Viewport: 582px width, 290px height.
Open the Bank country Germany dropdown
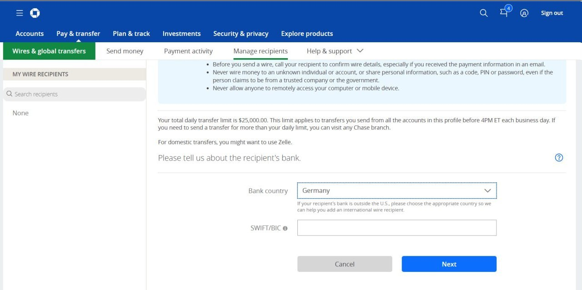click(397, 191)
